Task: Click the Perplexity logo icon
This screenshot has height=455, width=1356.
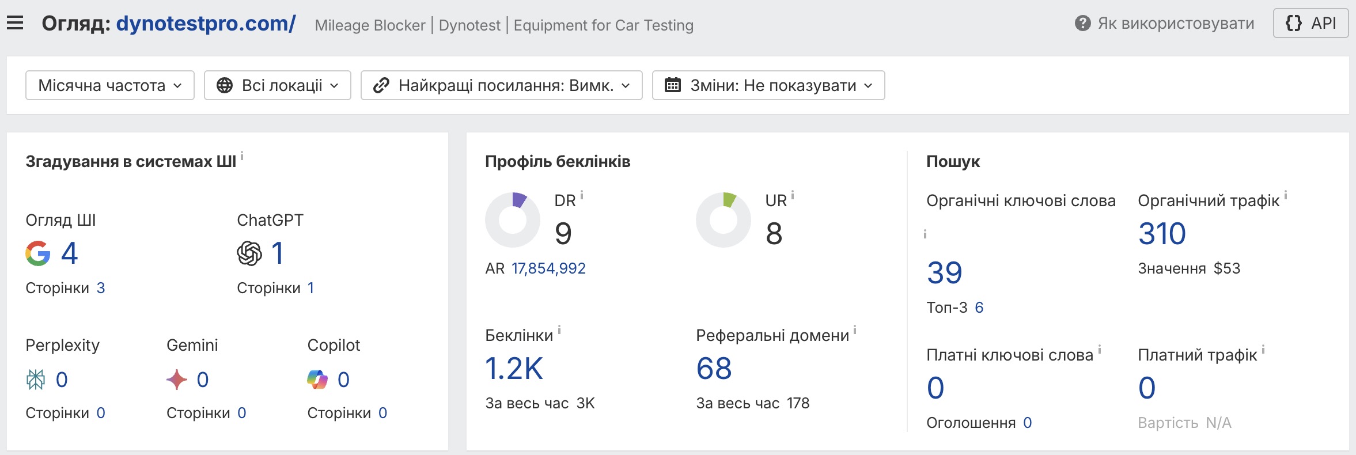Action: [x=36, y=380]
